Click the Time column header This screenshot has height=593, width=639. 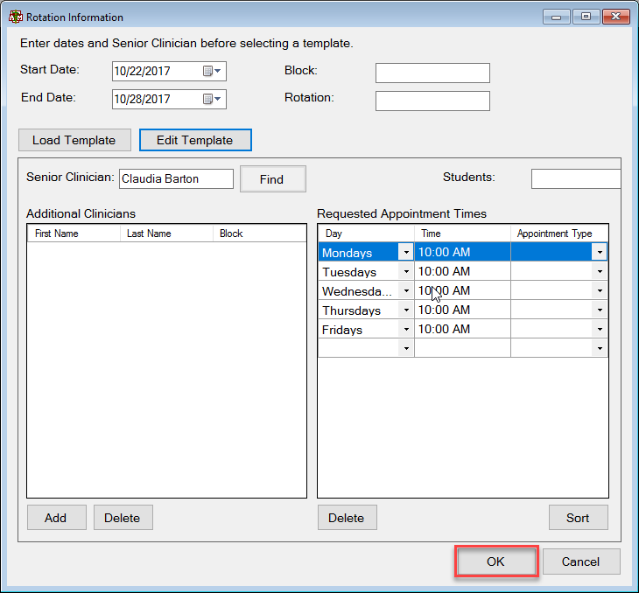[462, 234]
